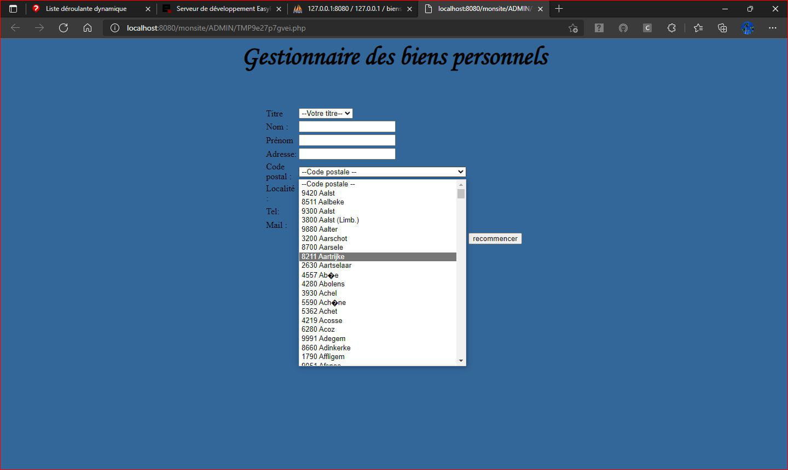The height and width of the screenshot is (470, 788).
Task: Choose 9300 Aalst option
Action: pyautogui.click(x=378, y=211)
